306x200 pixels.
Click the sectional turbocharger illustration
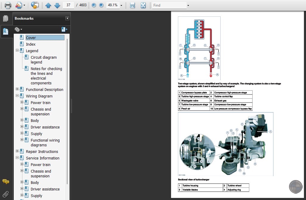coord(226,144)
